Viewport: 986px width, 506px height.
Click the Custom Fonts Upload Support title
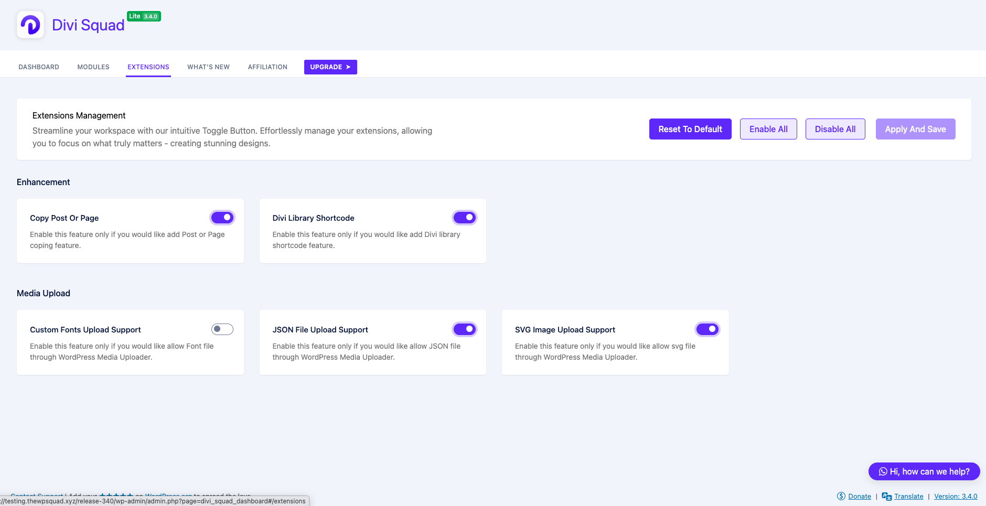pyautogui.click(x=85, y=330)
